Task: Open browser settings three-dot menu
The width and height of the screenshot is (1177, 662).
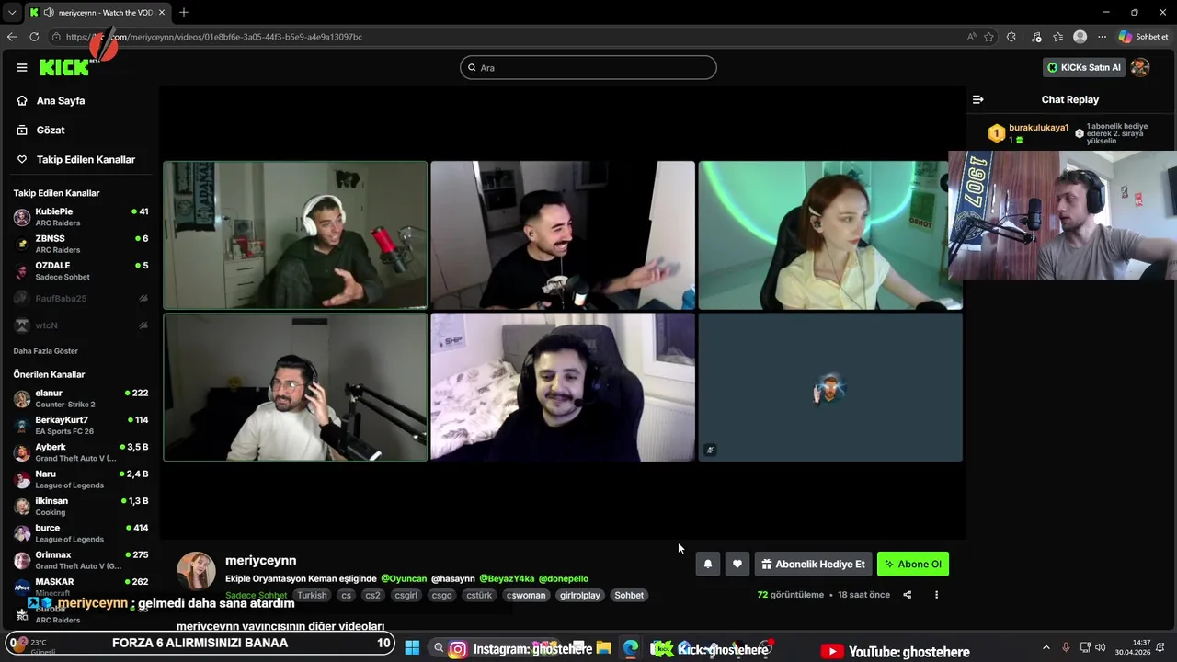Action: tap(1101, 37)
